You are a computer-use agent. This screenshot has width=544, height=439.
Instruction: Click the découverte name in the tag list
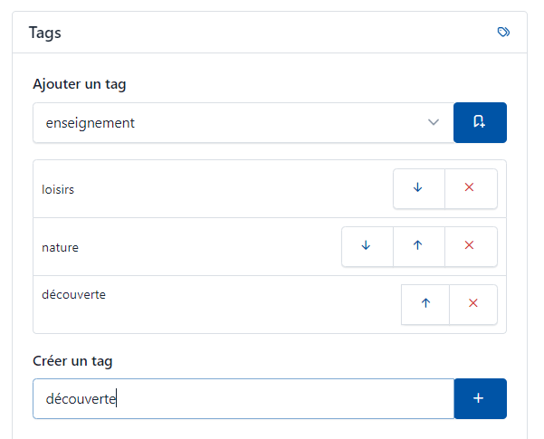coord(74,294)
